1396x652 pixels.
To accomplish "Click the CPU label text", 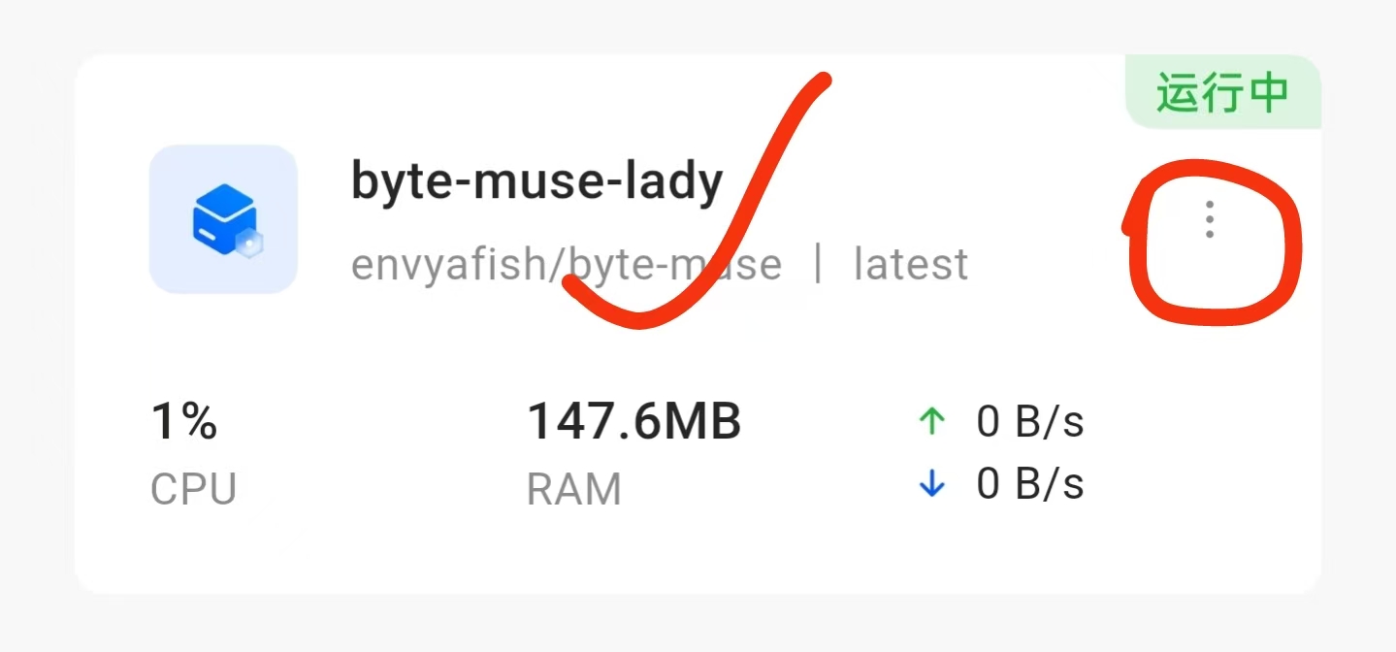I will click(x=193, y=489).
